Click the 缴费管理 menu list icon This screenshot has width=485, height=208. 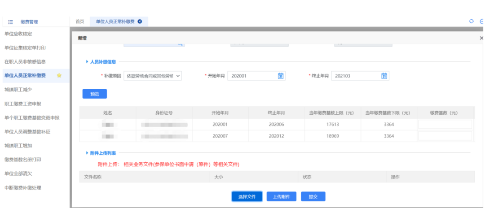(10, 22)
